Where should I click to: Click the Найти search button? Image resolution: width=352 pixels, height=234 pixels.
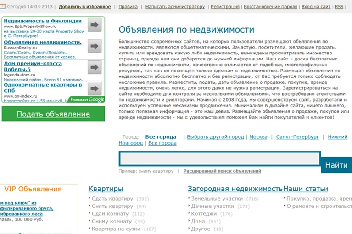pyautogui.click(x=336, y=165)
